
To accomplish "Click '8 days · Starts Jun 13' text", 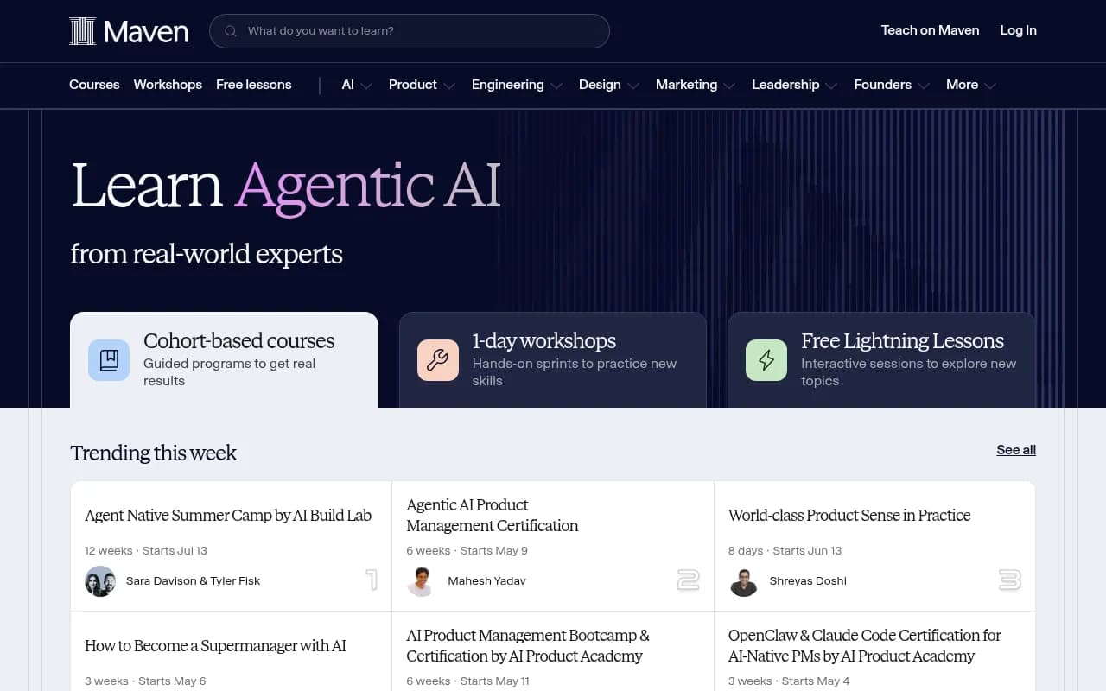I will pos(785,551).
